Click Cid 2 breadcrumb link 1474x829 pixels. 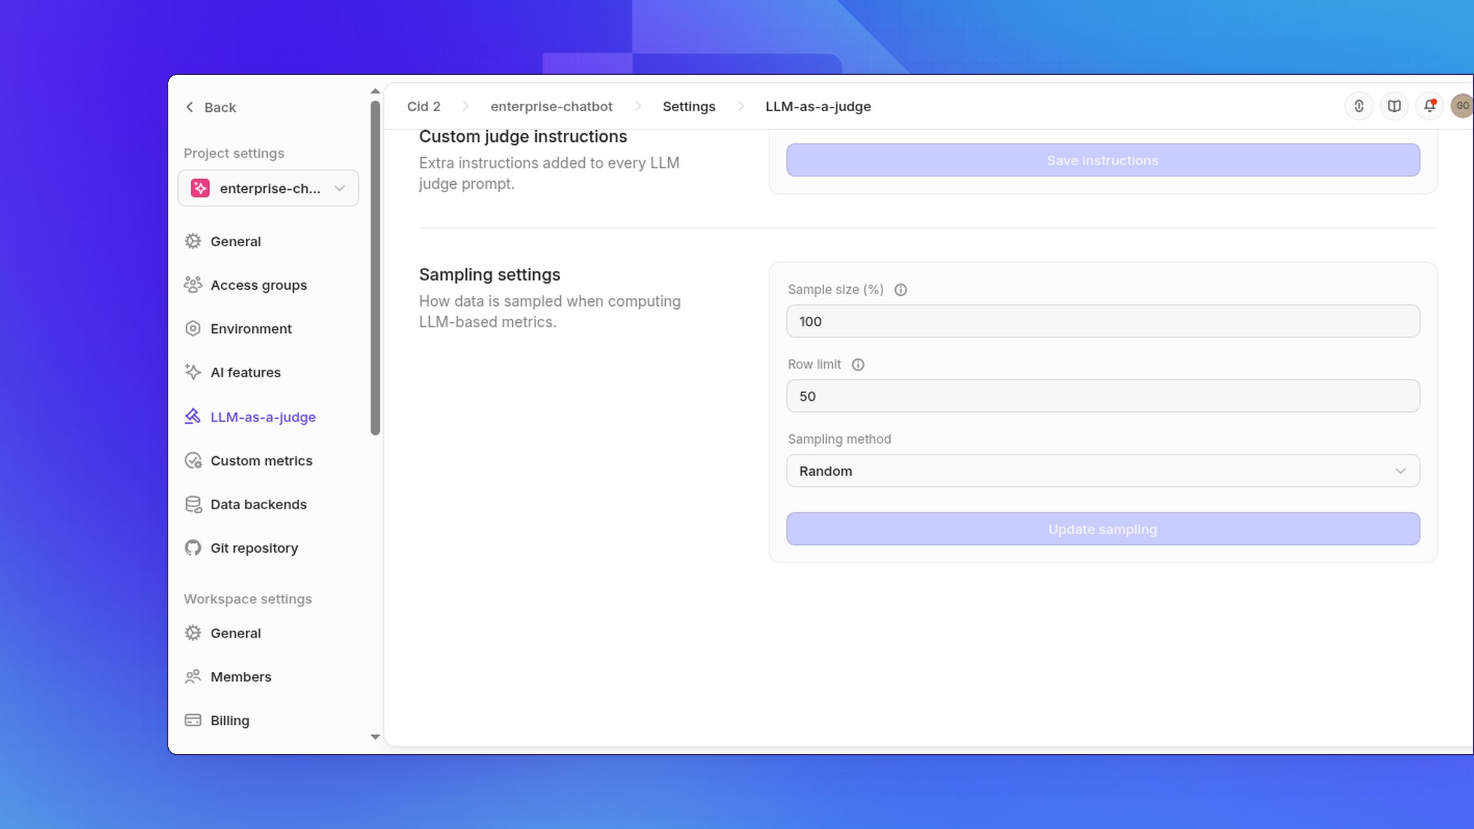[424, 106]
